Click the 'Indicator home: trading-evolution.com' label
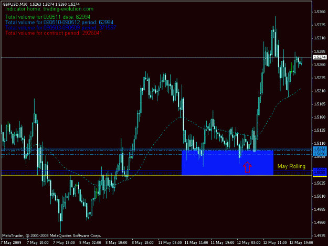The image size is (328, 246). [49, 9]
